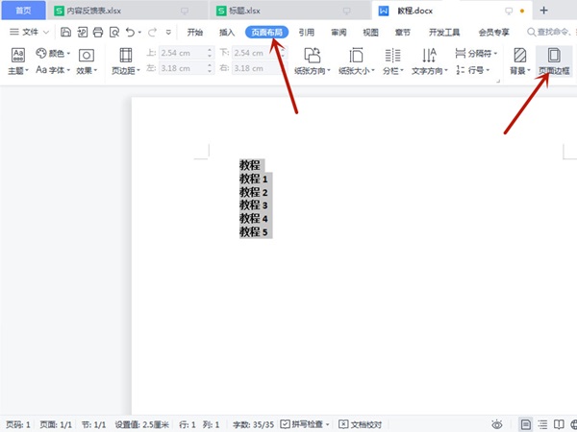The height and width of the screenshot is (432, 577).
Task: Switch to page layout view in status bar
Action: (525, 423)
